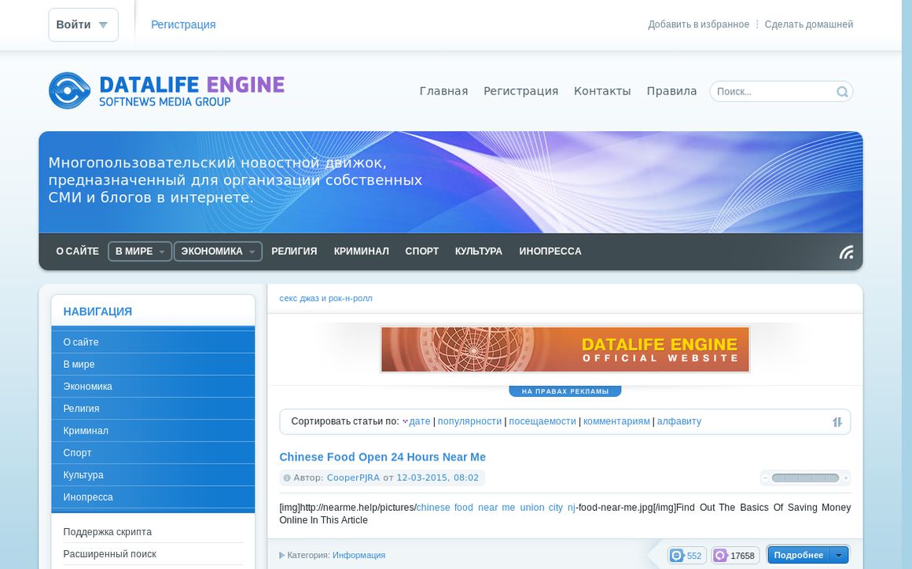Click the views icon showing 17658

[x=721, y=556]
